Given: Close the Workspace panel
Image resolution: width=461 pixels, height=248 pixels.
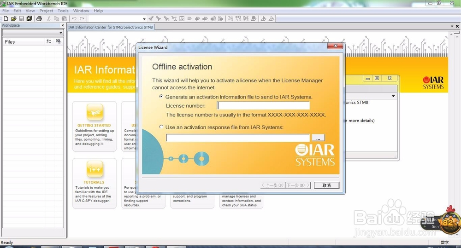Looking at the screenshot, I should point(63,25).
